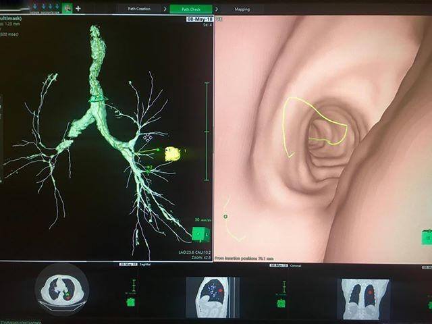Select the active Path Check tab
The height and width of the screenshot is (324, 432).
click(x=190, y=9)
